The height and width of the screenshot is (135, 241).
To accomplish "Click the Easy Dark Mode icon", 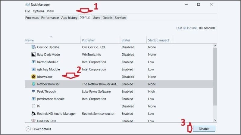I will pyautogui.click(x=33, y=55).
